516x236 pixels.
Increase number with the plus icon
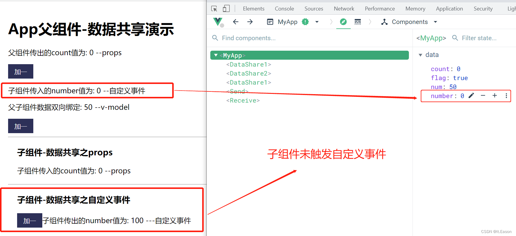tap(495, 95)
